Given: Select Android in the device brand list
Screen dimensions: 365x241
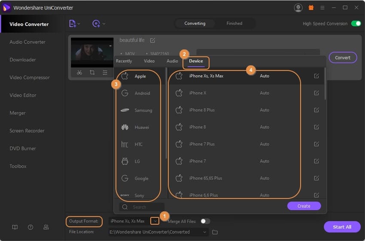Looking at the screenshot, I should click(140, 93).
